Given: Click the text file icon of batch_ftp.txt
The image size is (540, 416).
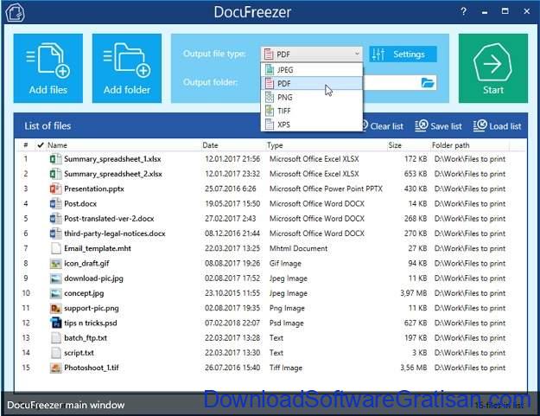Looking at the screenshot, I should (55, 338).
